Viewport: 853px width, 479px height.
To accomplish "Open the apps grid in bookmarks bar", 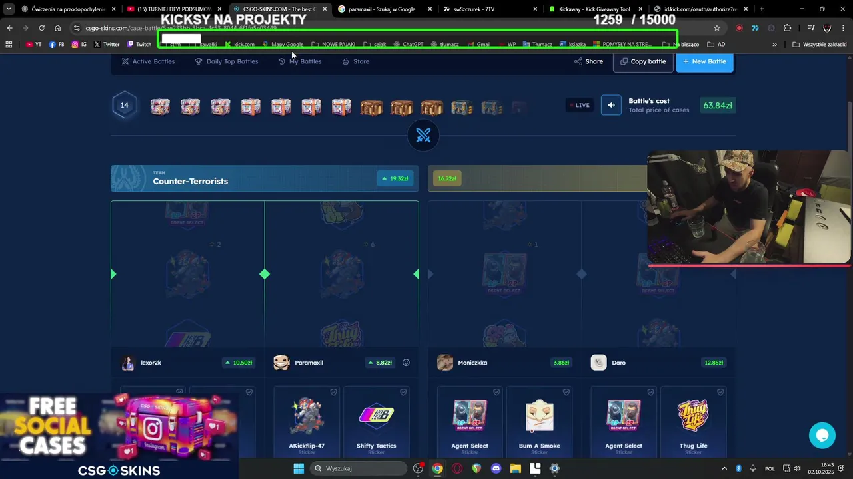I will (x=9, y=45).
